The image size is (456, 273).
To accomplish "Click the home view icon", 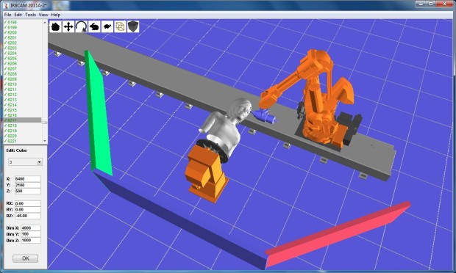I will [55, 26].
